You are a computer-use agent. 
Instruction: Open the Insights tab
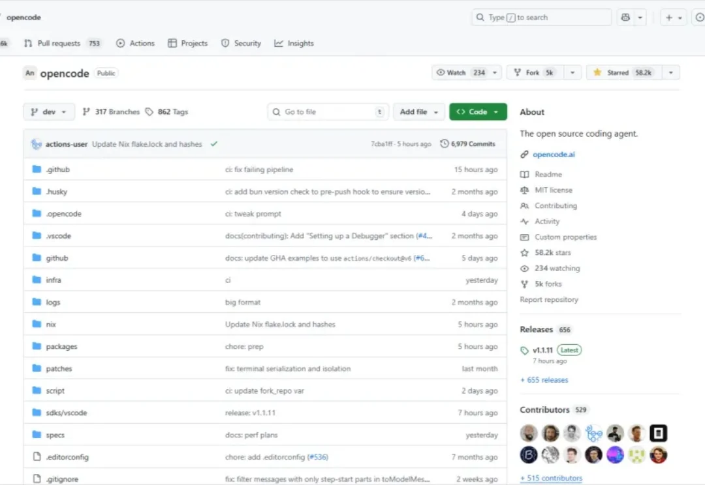pos(294,44)
